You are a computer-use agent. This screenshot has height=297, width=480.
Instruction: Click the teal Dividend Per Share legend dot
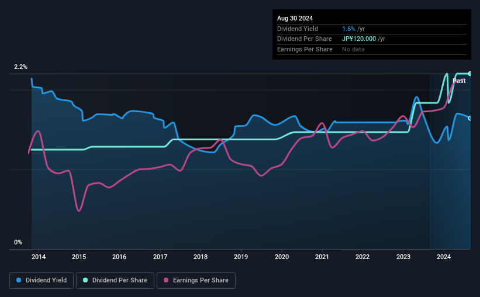[x=85, y=280]
